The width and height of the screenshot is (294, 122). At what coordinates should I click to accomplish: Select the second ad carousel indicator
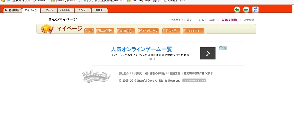coord(156,59)
